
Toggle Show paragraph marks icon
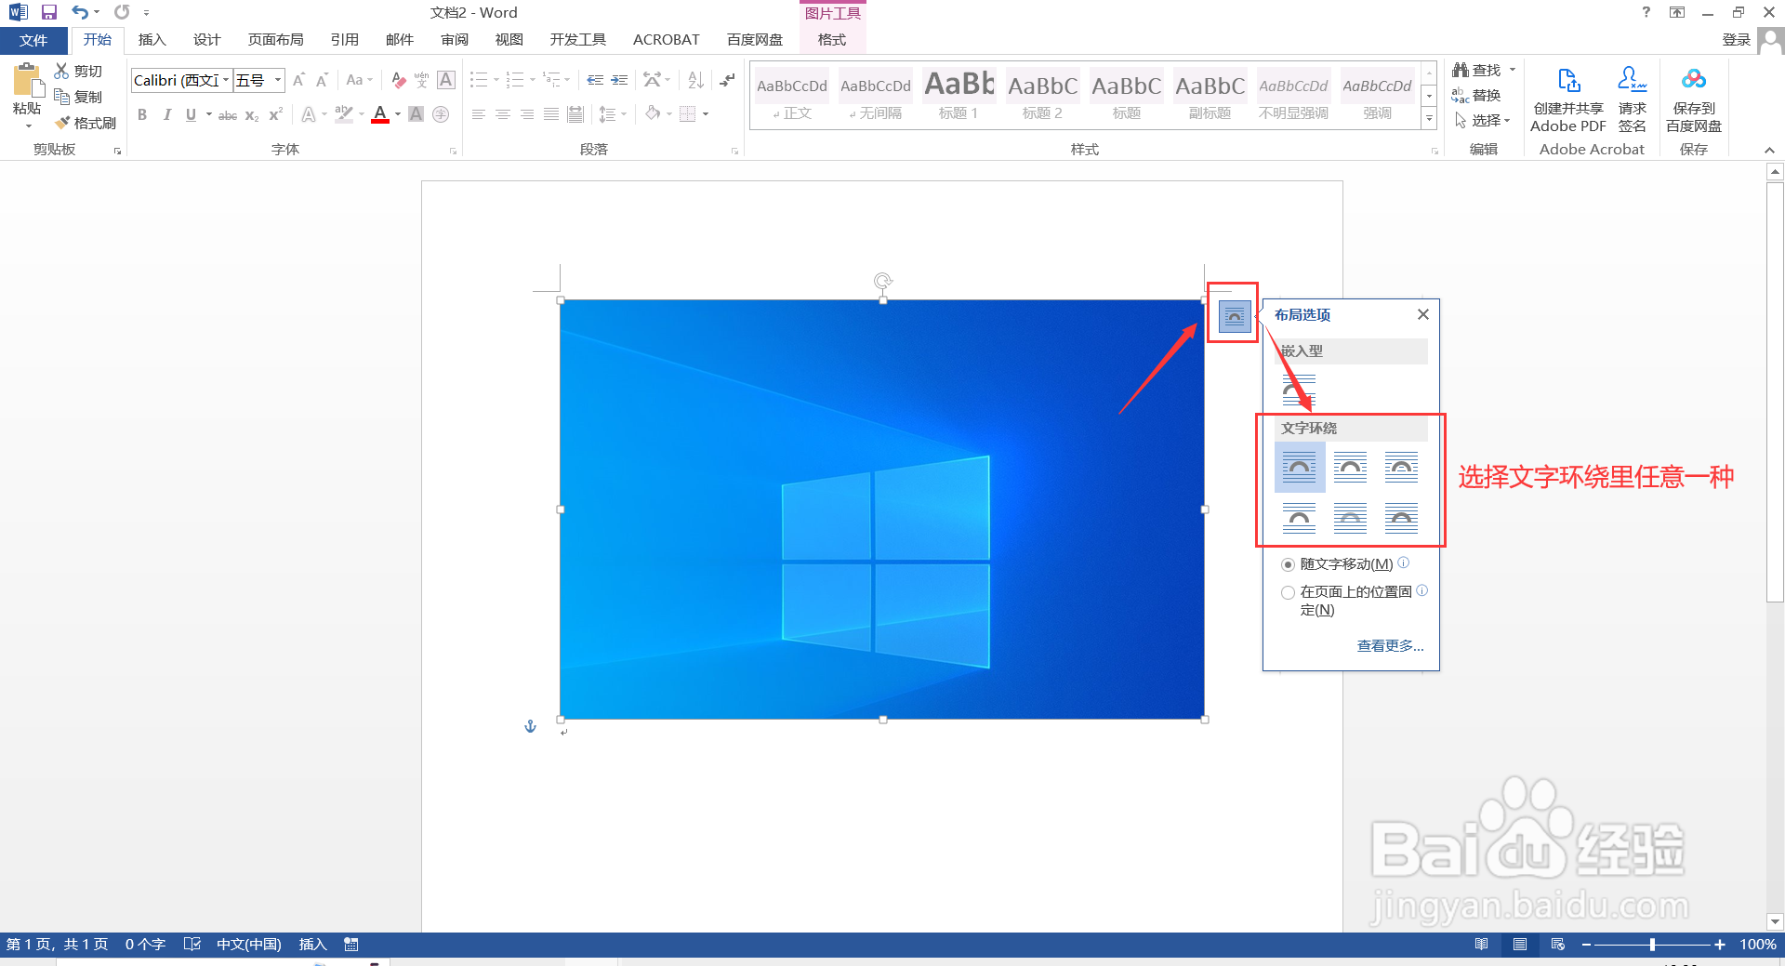[x=727, y=80]
